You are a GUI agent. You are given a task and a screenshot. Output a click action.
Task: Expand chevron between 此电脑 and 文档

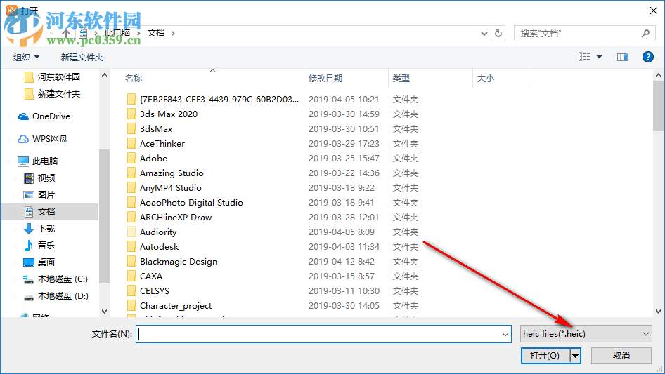click(138, 33)
